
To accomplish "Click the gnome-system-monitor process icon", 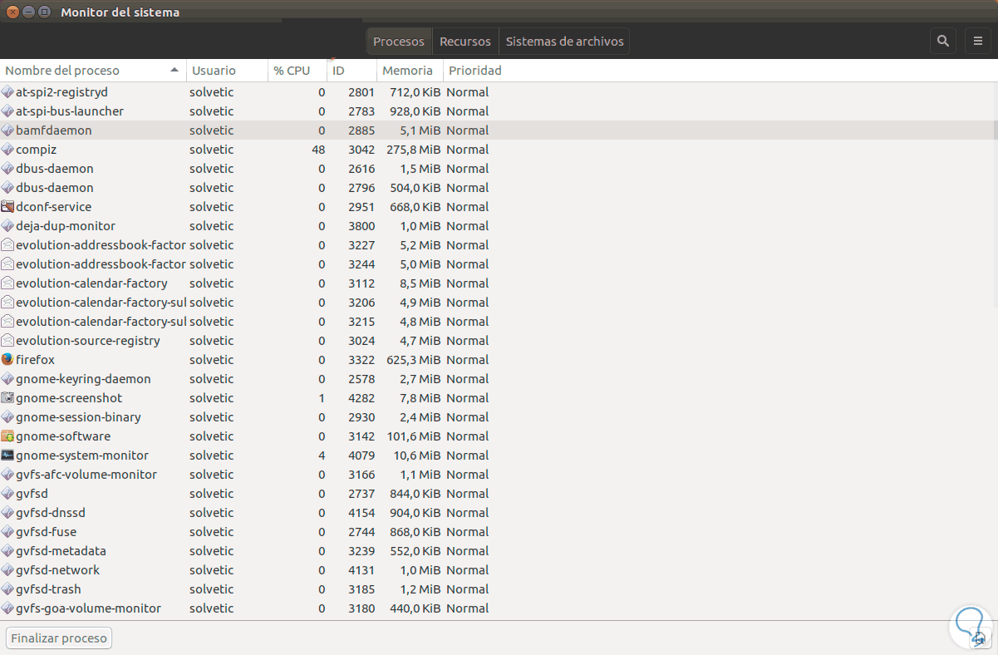I will 7,456.
